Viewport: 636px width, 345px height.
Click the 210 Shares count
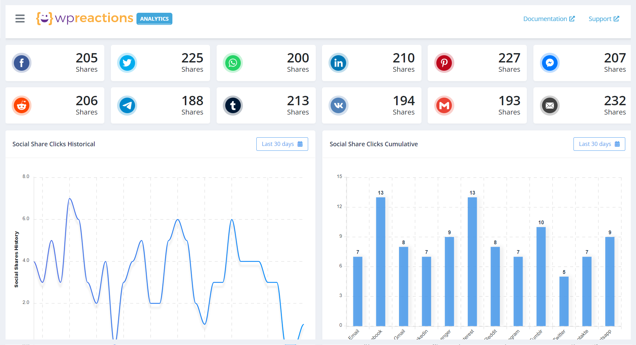(x=404, y=62)
